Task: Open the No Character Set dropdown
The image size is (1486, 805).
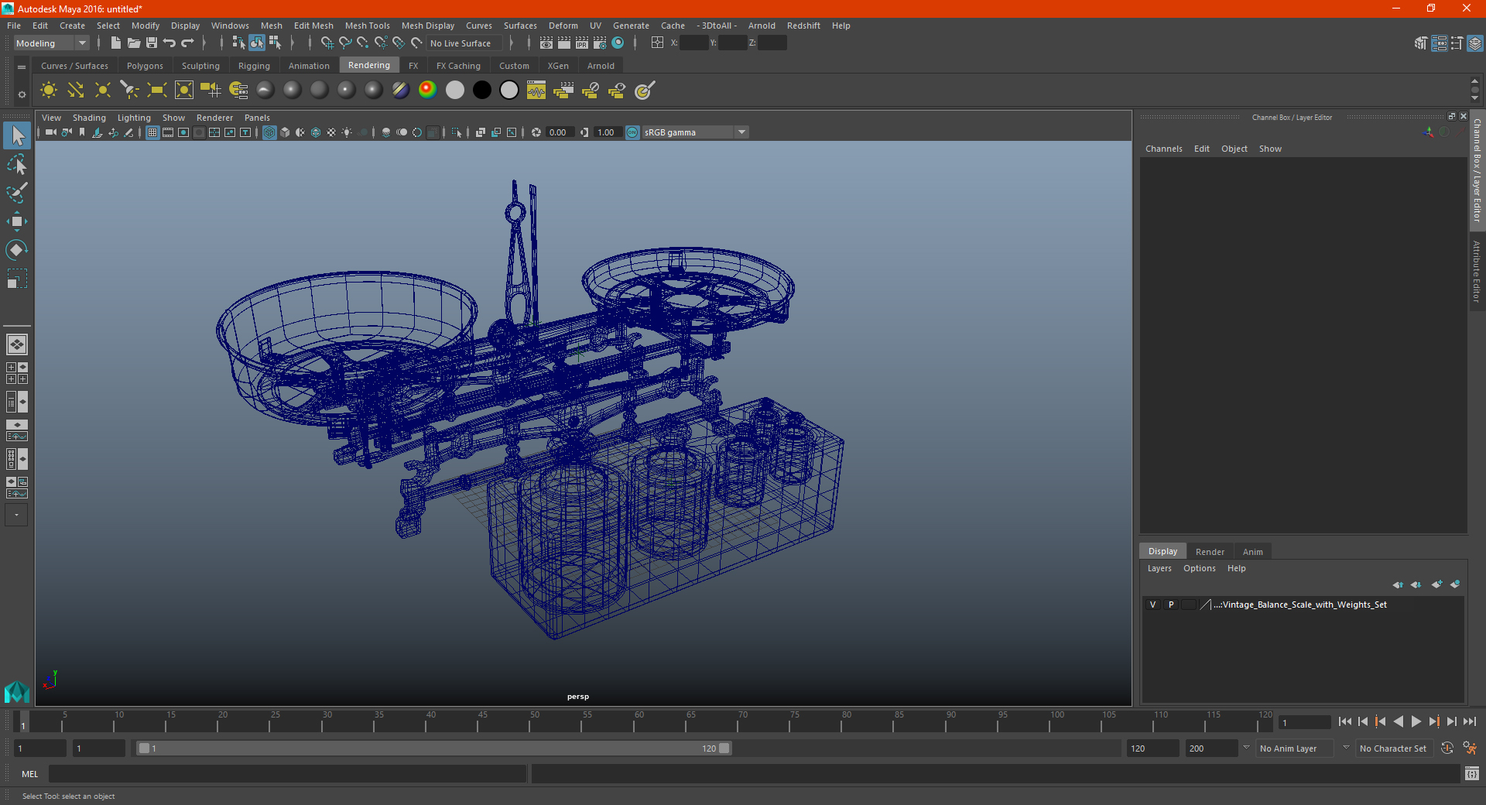Action: [1393, 748]
